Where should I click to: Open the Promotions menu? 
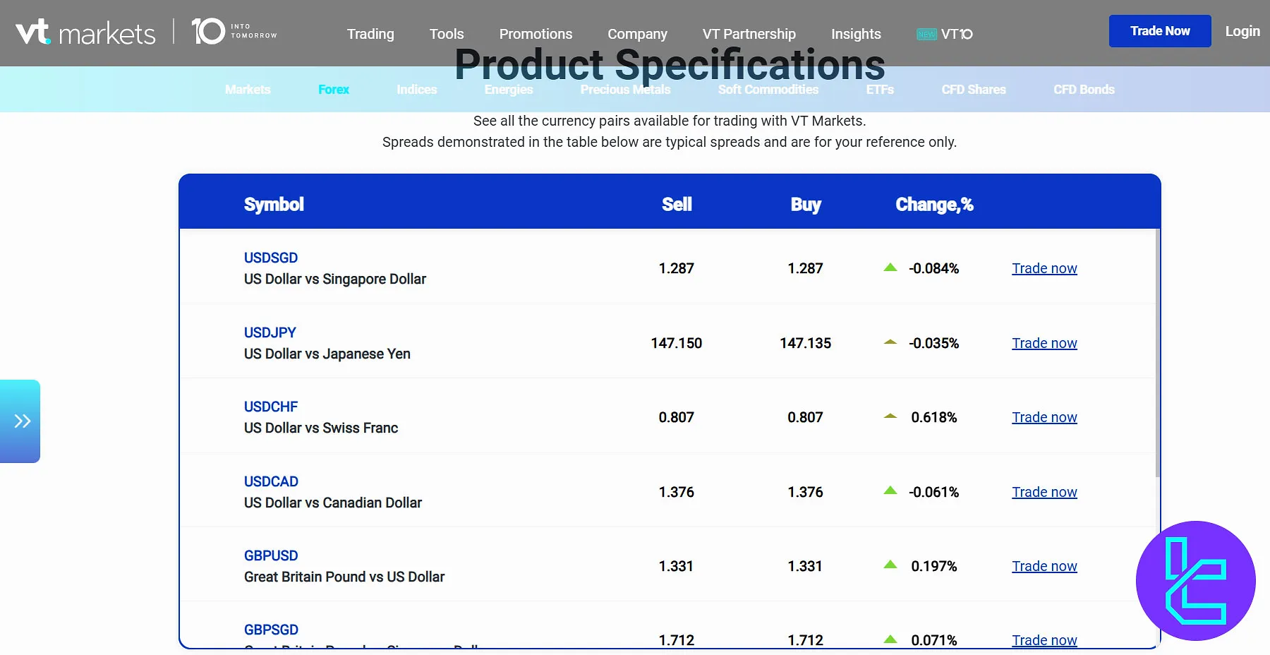(x=536, y=34)
